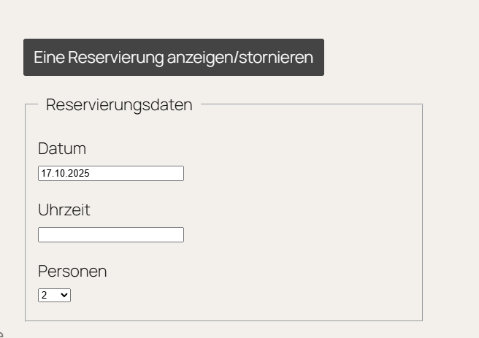
Task: Click the 'Uhrzeit' label
Action: (x=64, y=210)
